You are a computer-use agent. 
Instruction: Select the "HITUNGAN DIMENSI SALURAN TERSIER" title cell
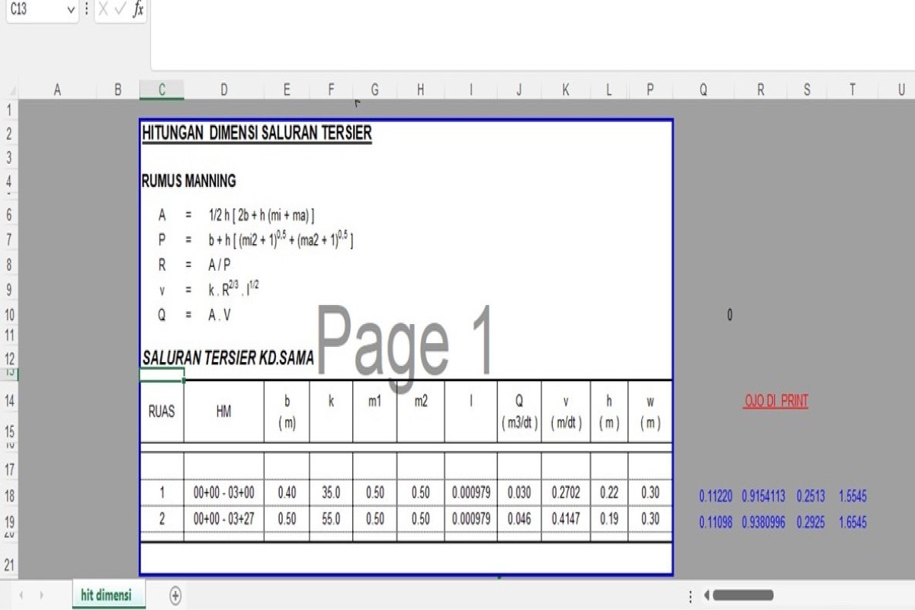pyautogui.click(x=256, y=133)
